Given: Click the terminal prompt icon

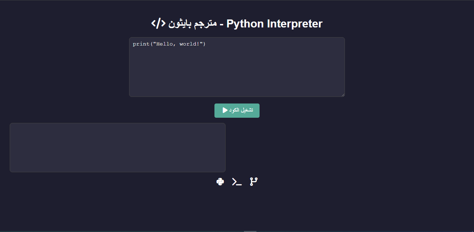Looking at the screenshot, I should click(237, 182).
